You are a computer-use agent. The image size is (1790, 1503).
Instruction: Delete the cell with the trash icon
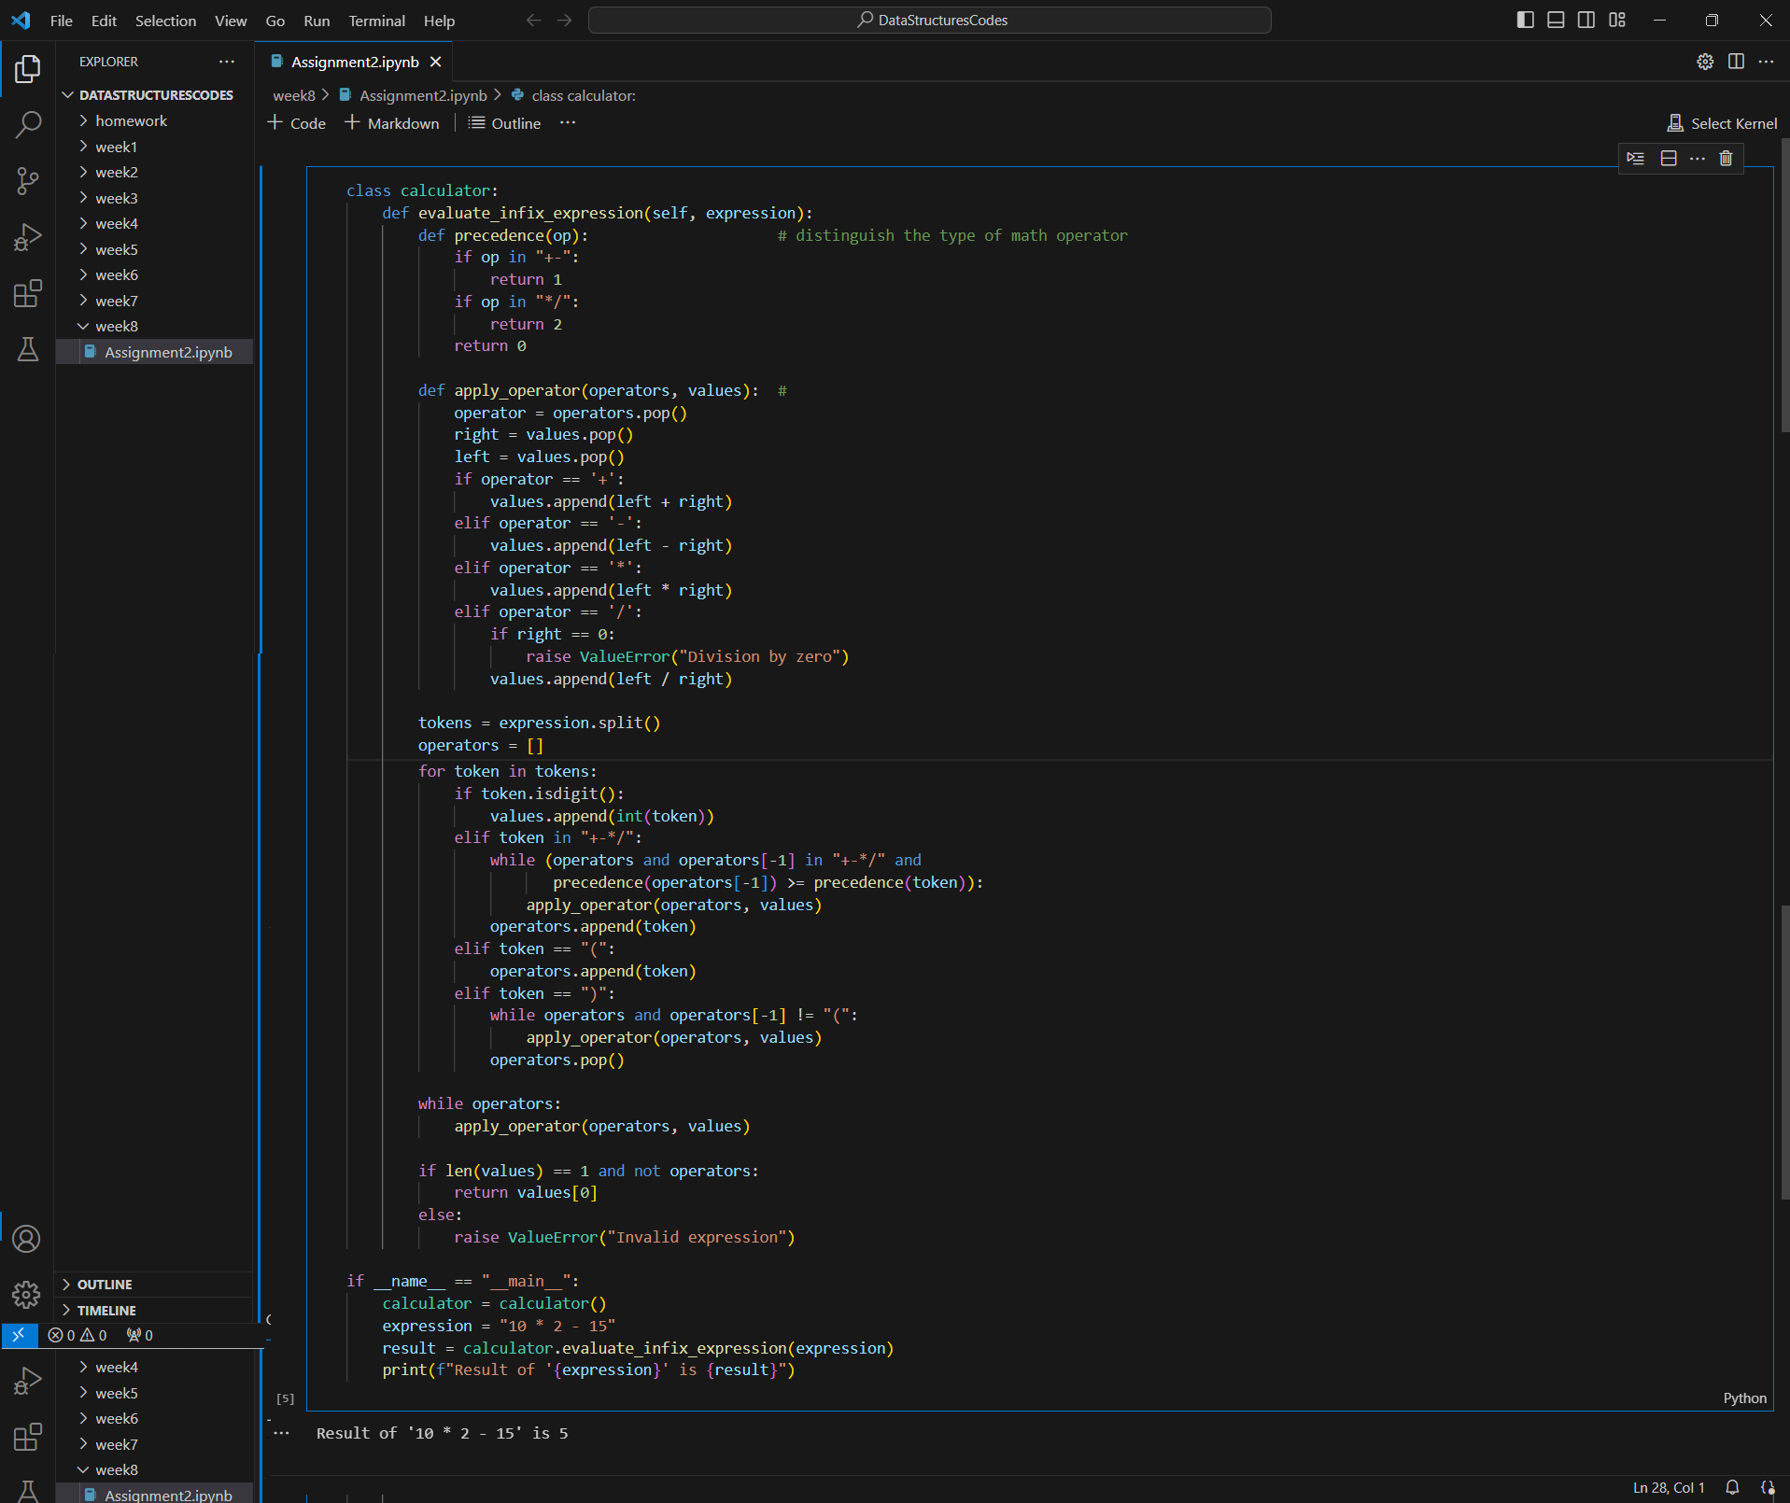(x=1726, y=158)
